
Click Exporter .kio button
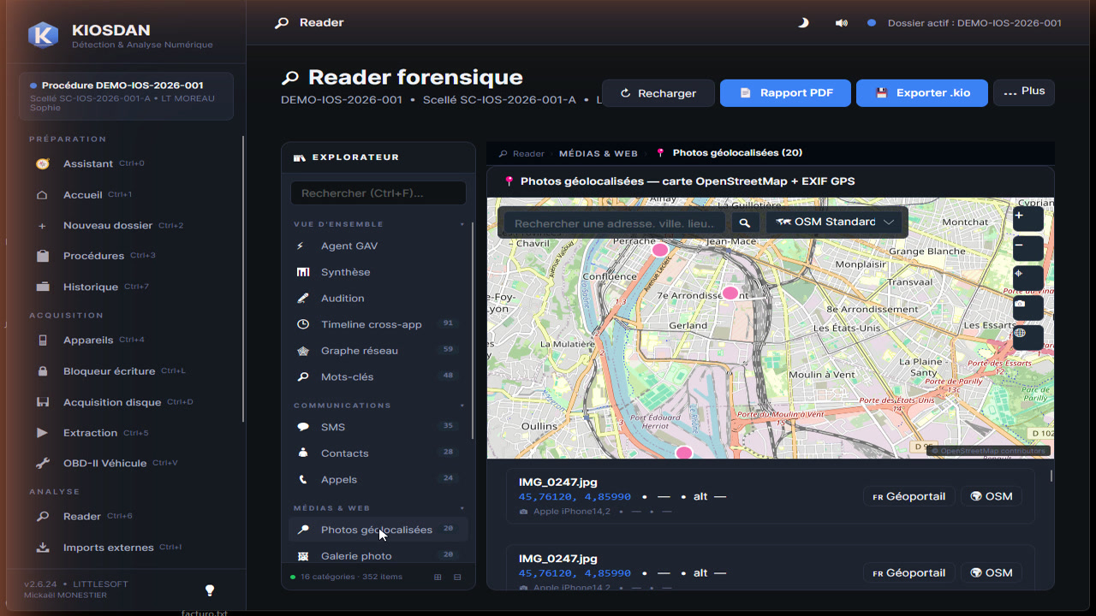[922, 93]
